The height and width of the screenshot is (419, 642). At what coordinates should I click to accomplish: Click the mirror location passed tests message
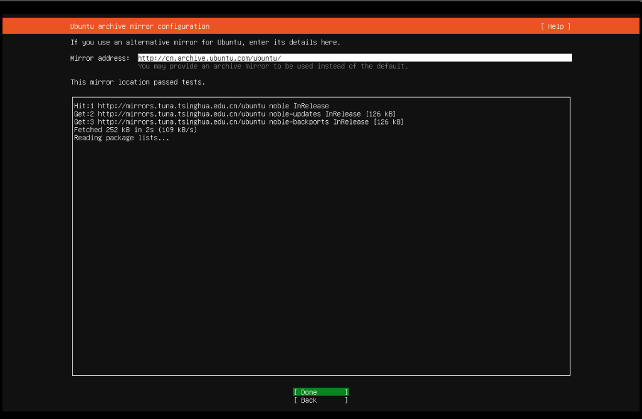[138, 81]
